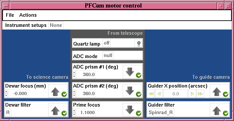The height and width of the screenshot is (121, 234).
Task: Step Guider X position right by single arrow
Action: click(x=192, y=94)
